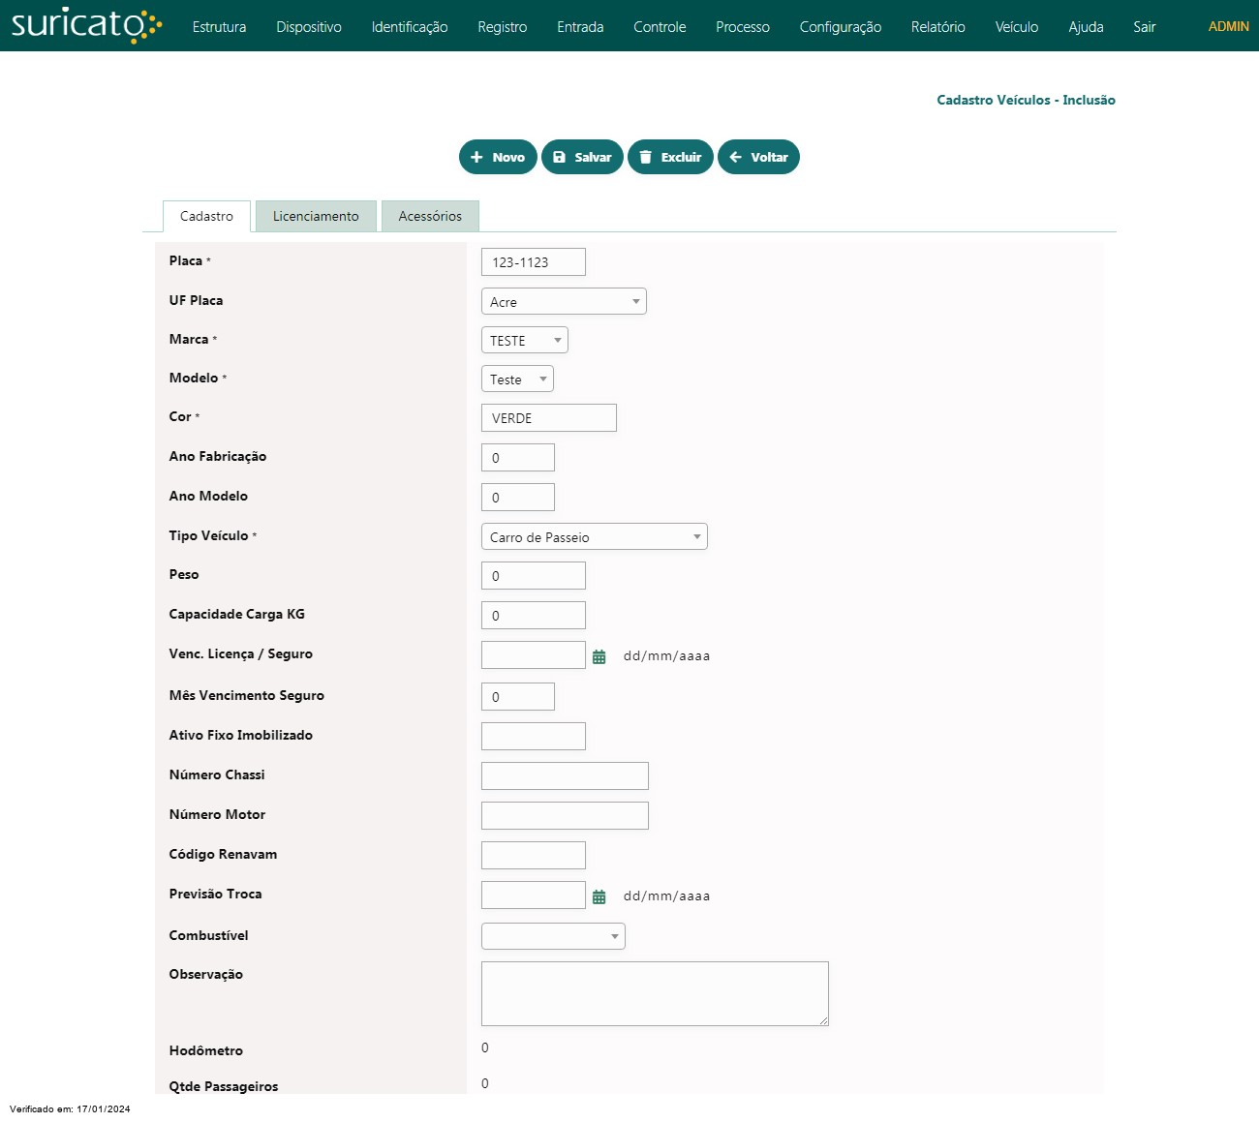Screen dimensions: 1259x1123
Task: Click the Suricato logo
Action: [85, 25]
